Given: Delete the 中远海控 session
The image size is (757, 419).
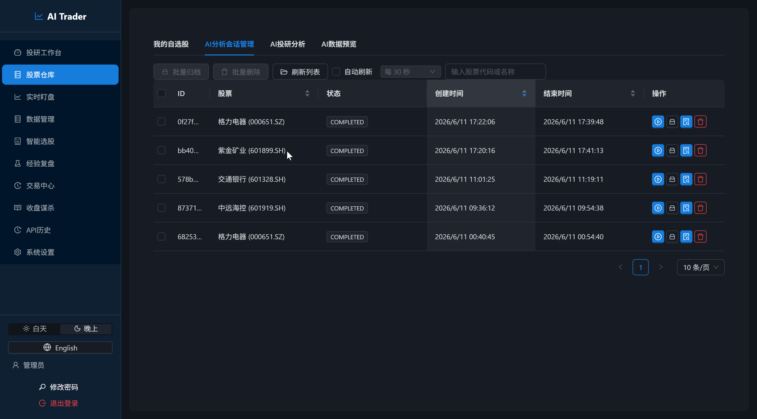Looking at the screenshot, I should pyautogui.click(x=700, y=208).
